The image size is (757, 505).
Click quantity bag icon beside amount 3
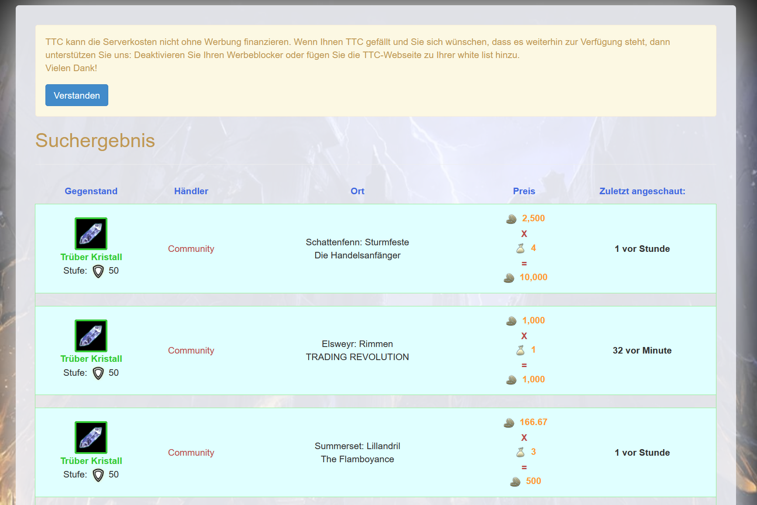coord(520,452)
